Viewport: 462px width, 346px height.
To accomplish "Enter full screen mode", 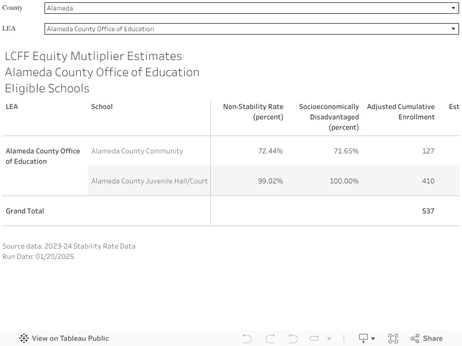I will coord(393,339).
